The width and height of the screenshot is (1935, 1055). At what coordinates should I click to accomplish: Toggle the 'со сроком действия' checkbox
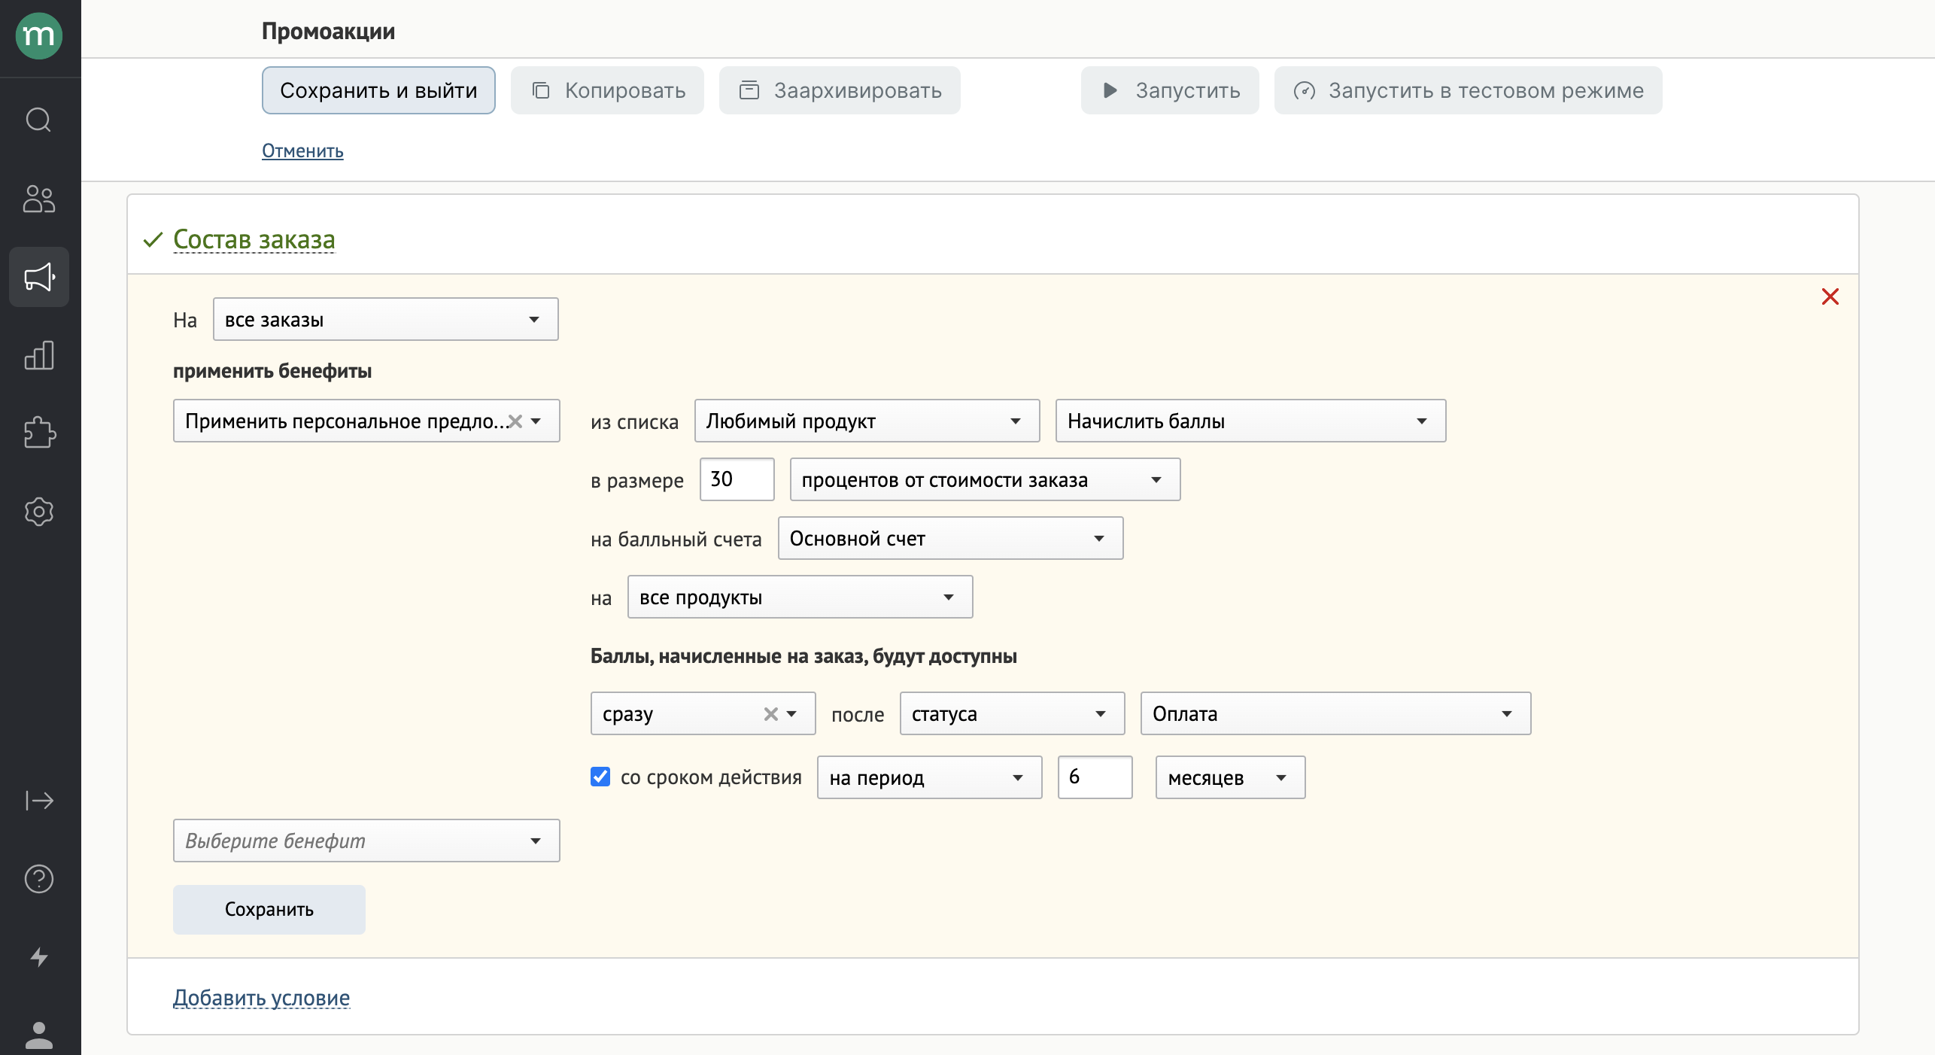(600, 777)
